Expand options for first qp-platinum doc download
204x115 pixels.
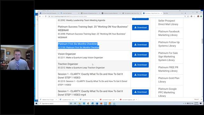(x=76, y=99)
